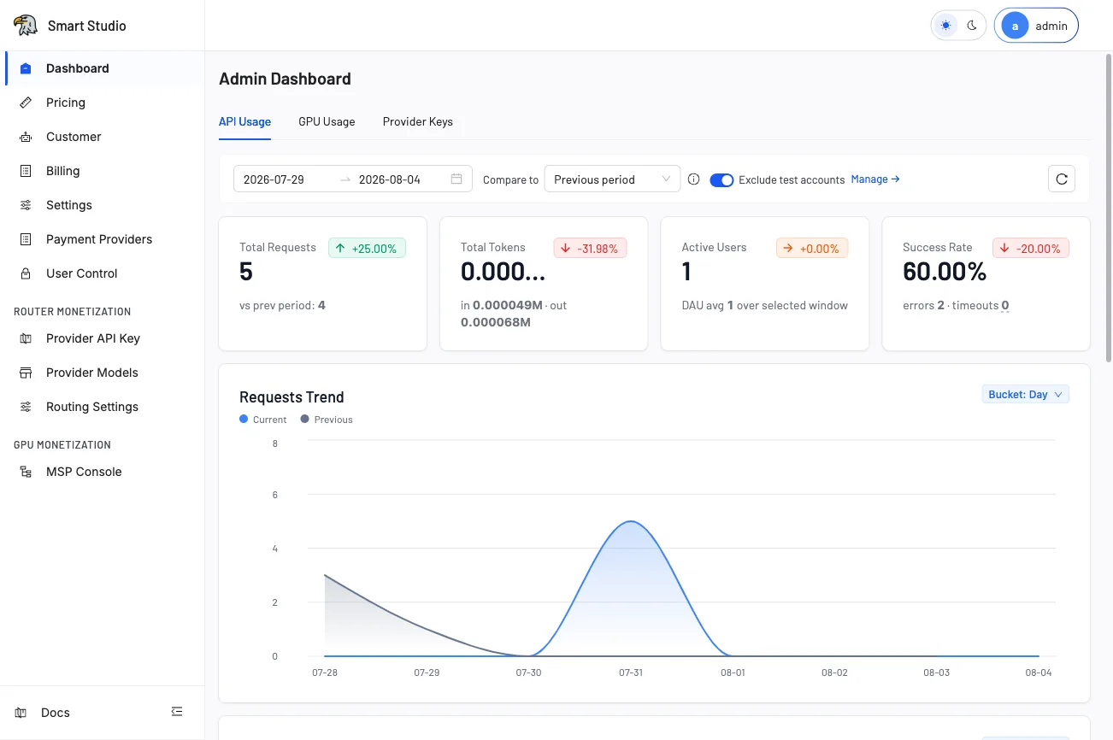Viewport: 1113px width, 740px height.
Task: Click the +25.00% Total Requests badge
Action: [368, 249]
